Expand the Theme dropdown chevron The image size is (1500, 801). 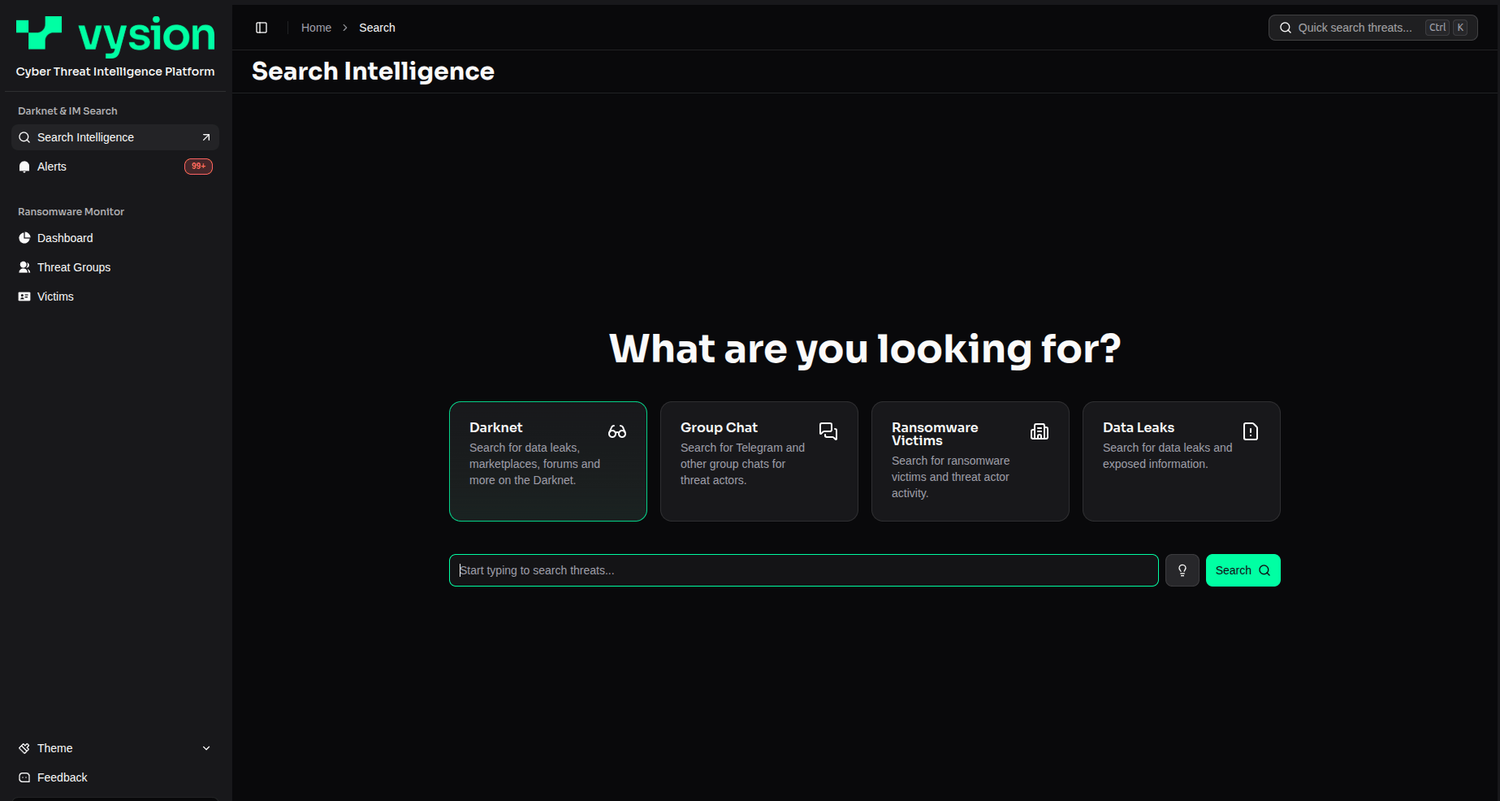[206, 748]
